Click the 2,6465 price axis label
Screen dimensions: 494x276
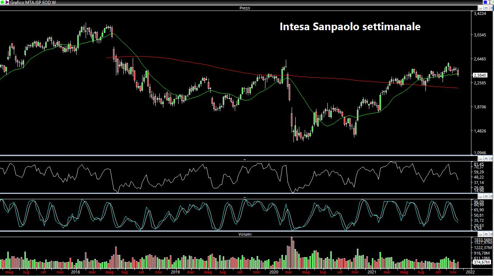pos(479,59)
